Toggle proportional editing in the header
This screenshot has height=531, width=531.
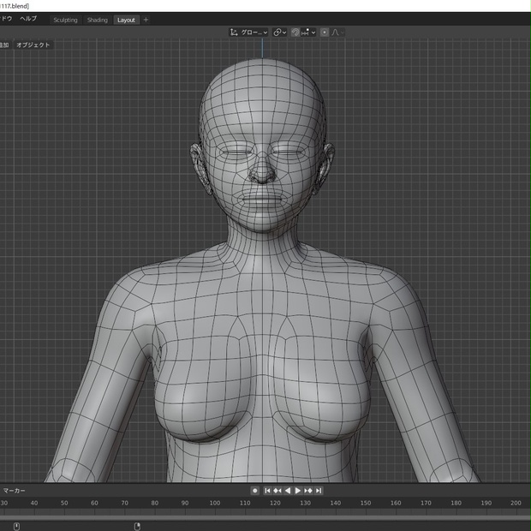click(x=324, y=33)
